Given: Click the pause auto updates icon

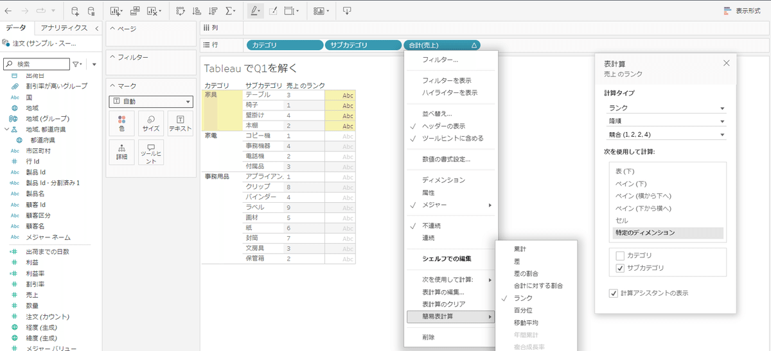Looking at the screenshot, I should tap(91, 11).
